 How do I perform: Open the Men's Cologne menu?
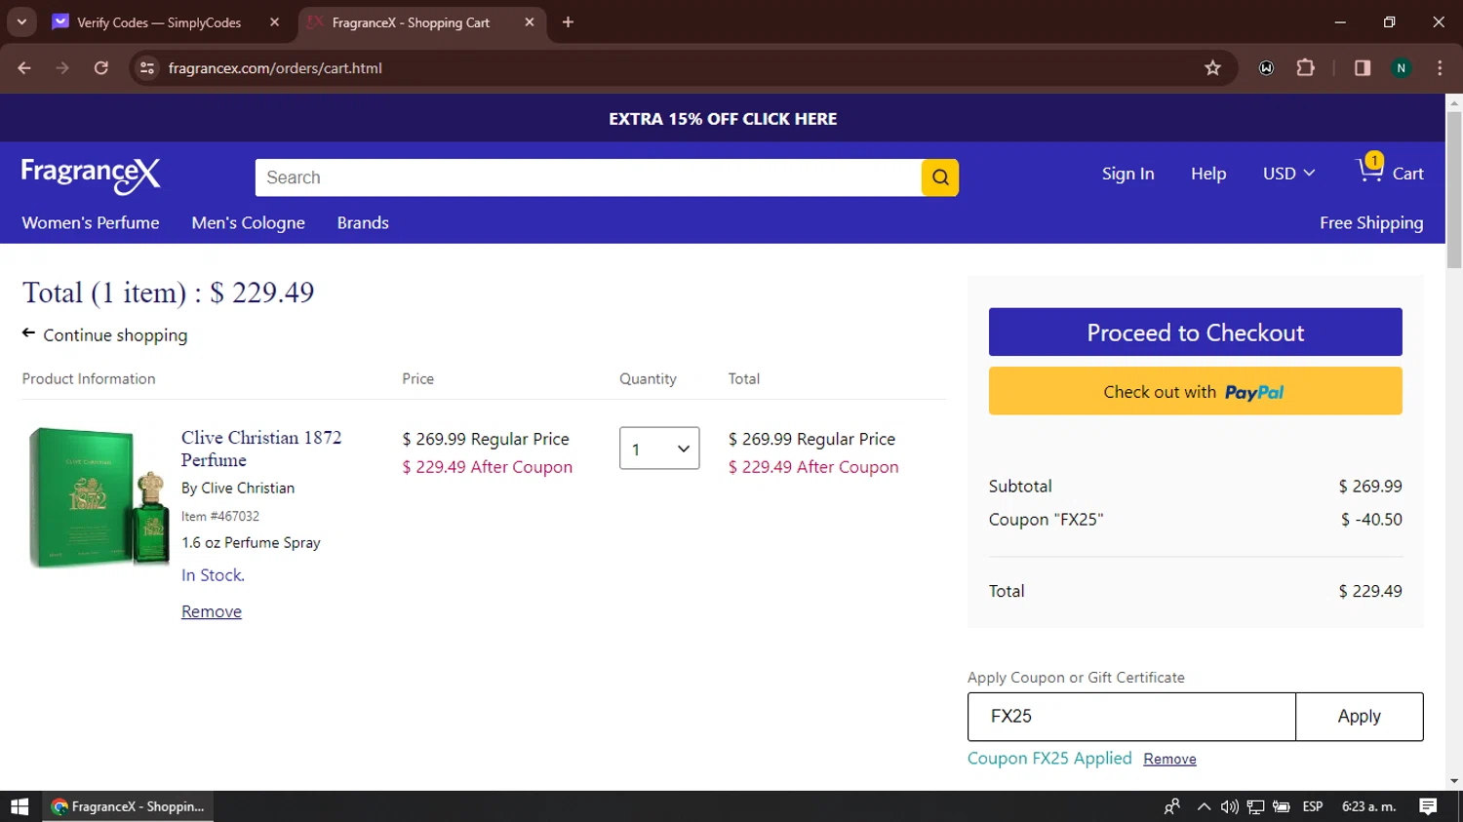coord(249,223)
